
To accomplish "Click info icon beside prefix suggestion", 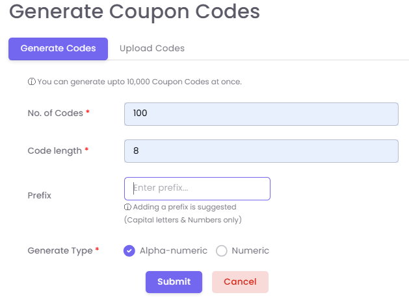I will click(127, 208).
